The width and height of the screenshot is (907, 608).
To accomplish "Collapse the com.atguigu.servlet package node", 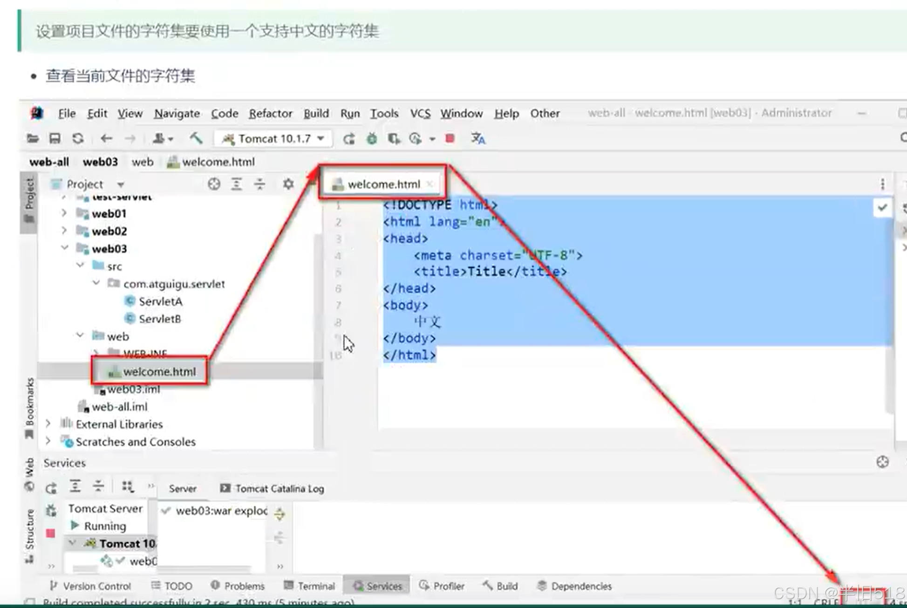I will tap(96, 283).
